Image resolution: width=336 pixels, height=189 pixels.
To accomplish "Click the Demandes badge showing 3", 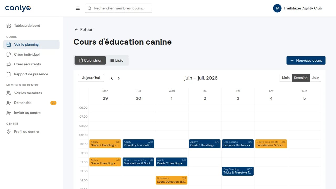I will (53, 103).
